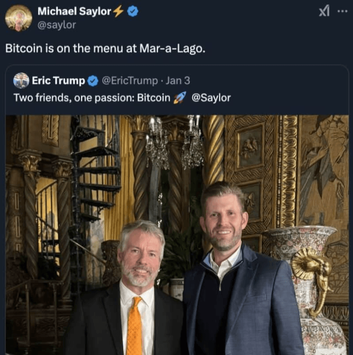The height and width of the screenshot is (355, 353).
Task: Open the @EricTrump handle link
Action: point(130,81)
